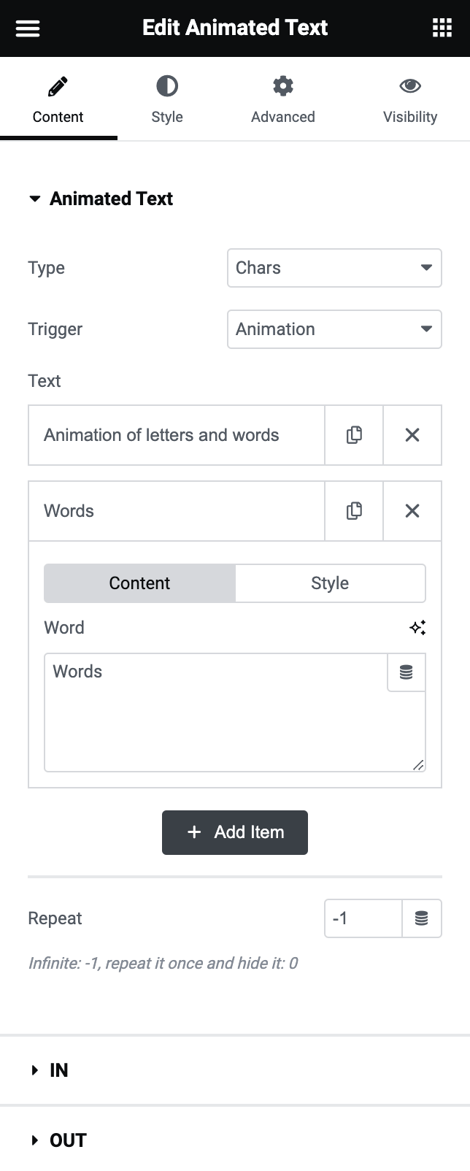Open the Visibility tab

[409, 99]
